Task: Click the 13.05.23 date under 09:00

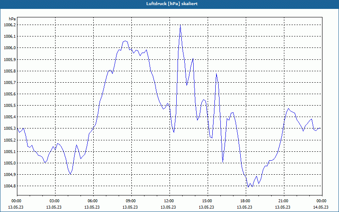Action: tap(130, 207)
